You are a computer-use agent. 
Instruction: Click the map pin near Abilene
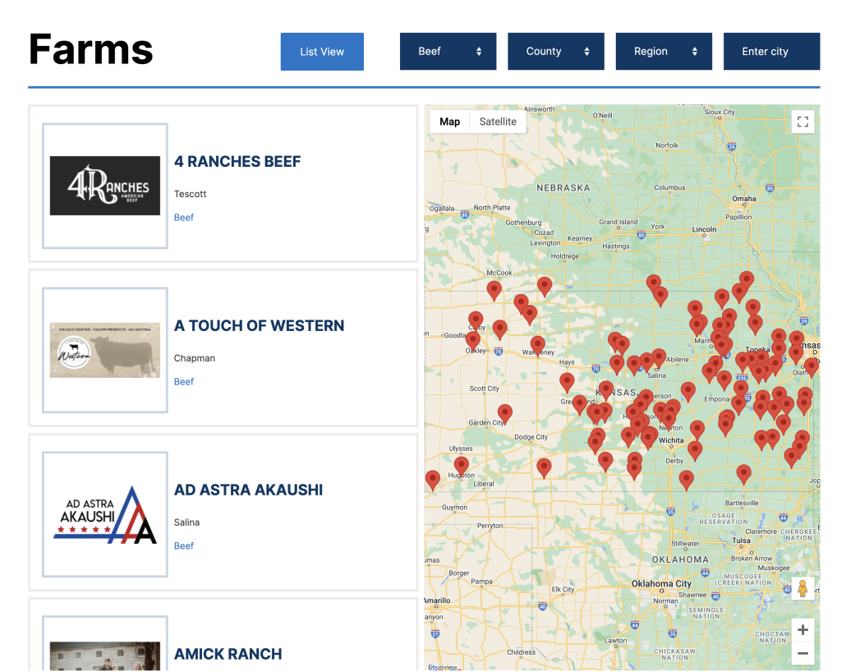(658, 358)
